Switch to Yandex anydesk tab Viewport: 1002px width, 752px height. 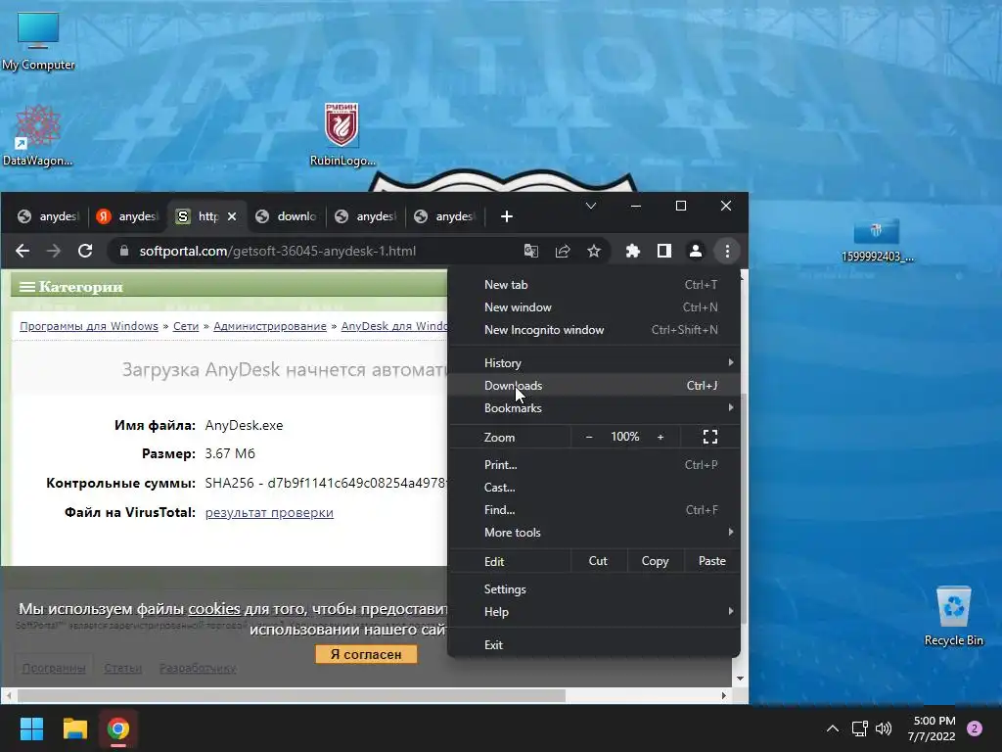click(126, 216)
